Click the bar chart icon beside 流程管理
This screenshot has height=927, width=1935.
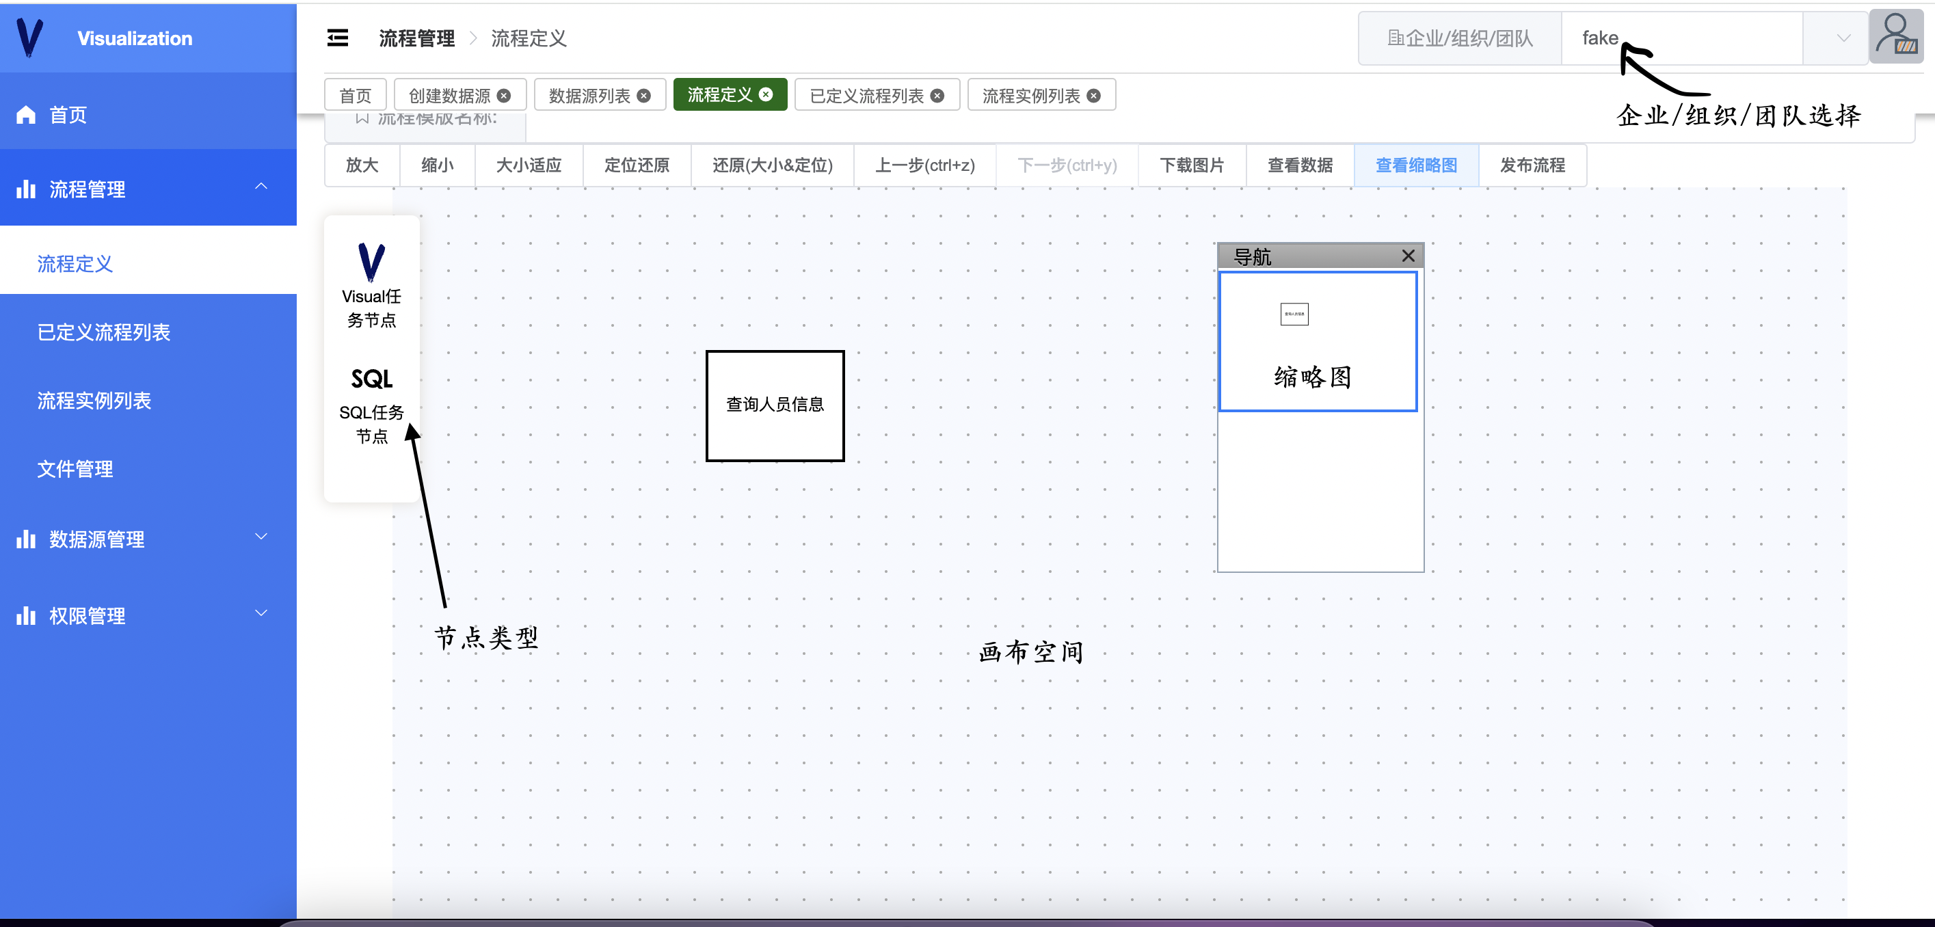tap(26, 189)
